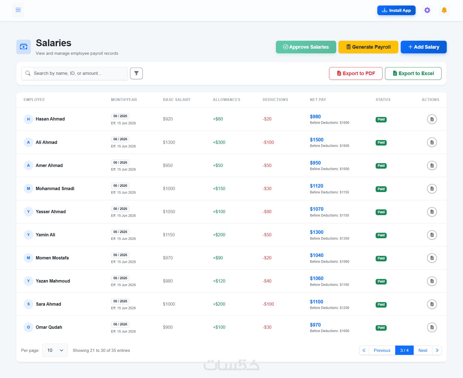Go to the Previous page
463x378 pixels.
(x=382, y=350)
